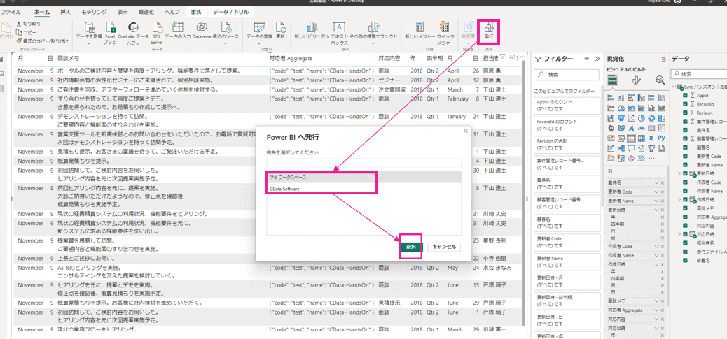
Task: Switch to the 表示 ribbon tab
Action: tap(123, 12)
